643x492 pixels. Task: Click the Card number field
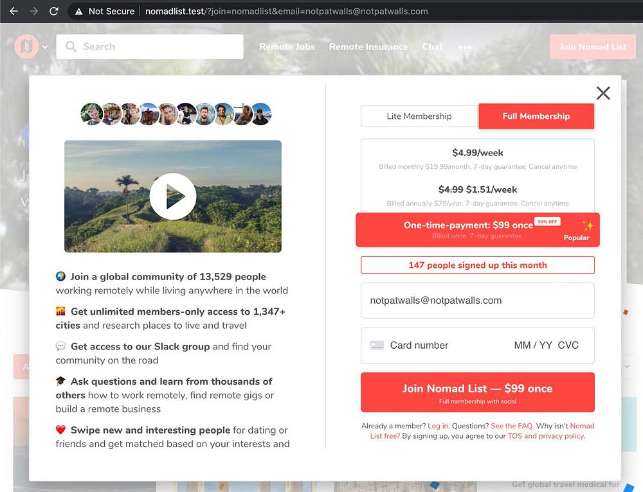419,346
